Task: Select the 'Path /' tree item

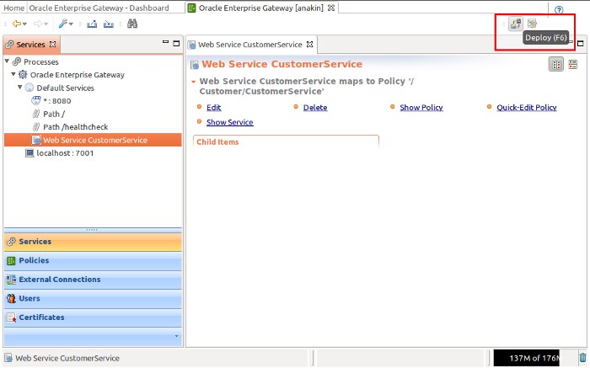Action: point(54,114)
